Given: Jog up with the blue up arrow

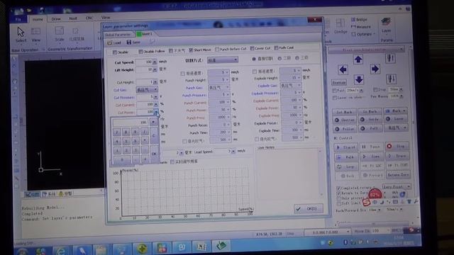Looking at the screenshot, I should [x=358, y=59].
